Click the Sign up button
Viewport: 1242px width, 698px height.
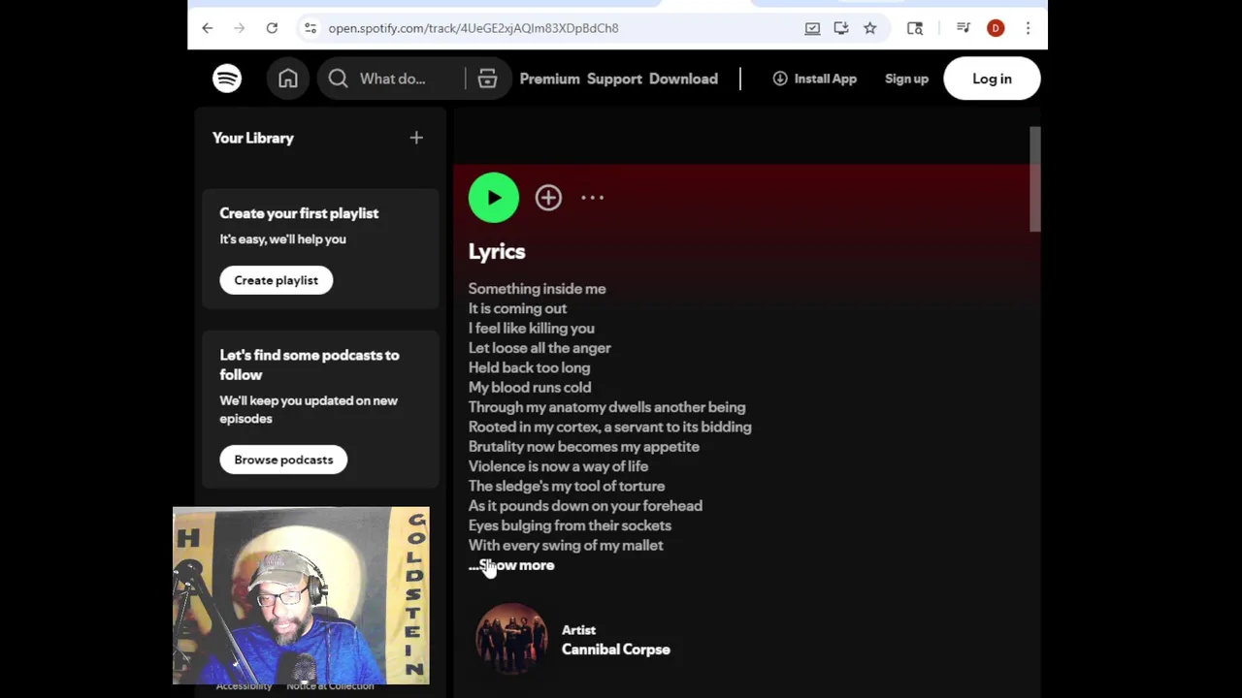(906, 79)
